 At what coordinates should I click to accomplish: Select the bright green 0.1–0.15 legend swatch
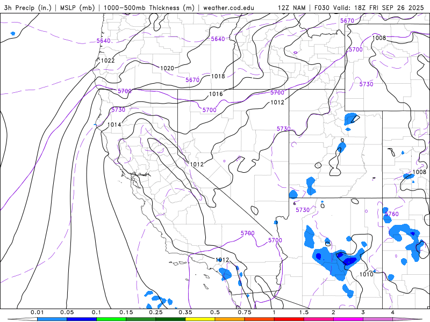pyautogui.click(x=111, y=319)
